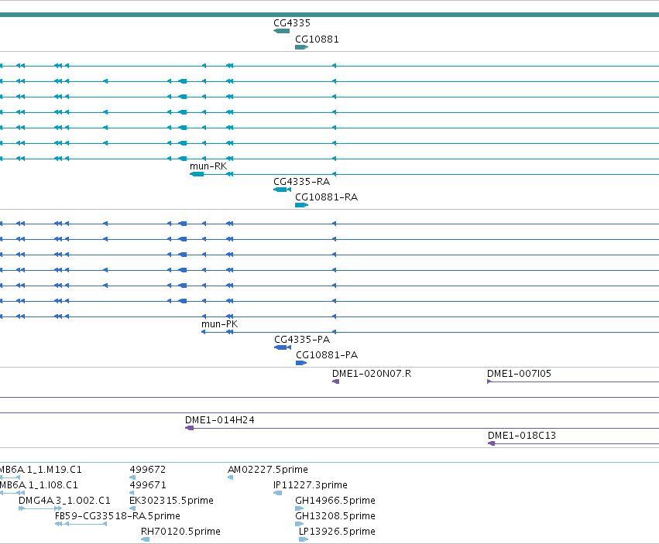Viewport: 659px width, 544px height.
Task: Select the CG4335-RA transcript label
Action: point(302,182)
